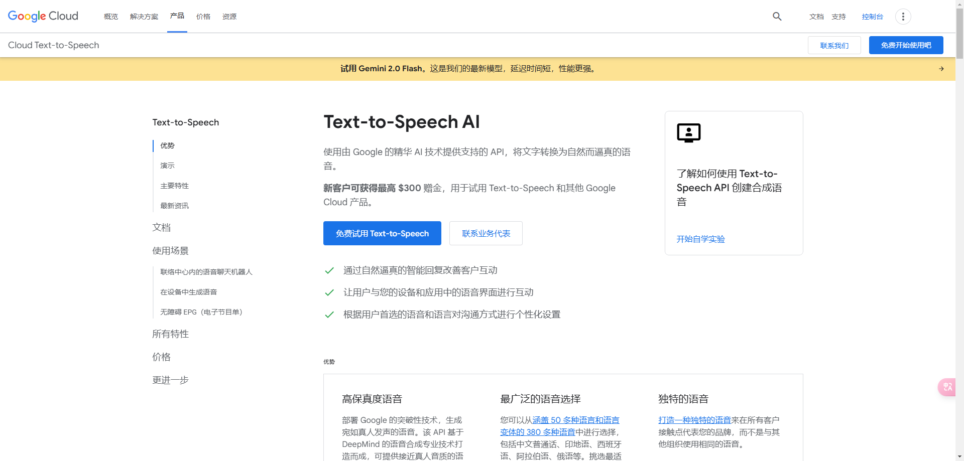Select 在设备中生成语音 sidebar item
The height and width of the screenshot is (461, 964).
189,292
